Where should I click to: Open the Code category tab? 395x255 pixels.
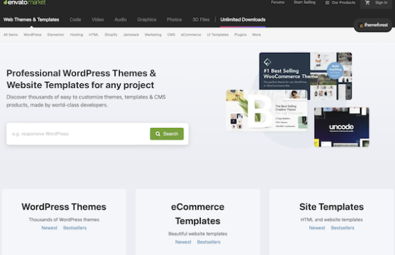point(76,19)
